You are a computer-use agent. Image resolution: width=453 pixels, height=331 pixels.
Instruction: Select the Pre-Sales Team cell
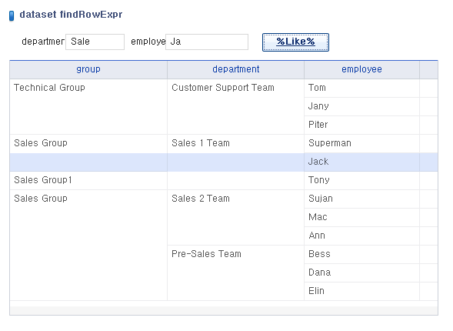pos(236,273)
